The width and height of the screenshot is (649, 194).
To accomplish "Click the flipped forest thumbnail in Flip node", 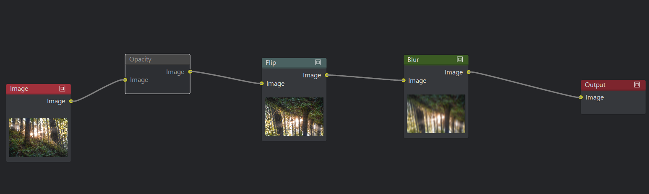I will (x=294, y=117).
